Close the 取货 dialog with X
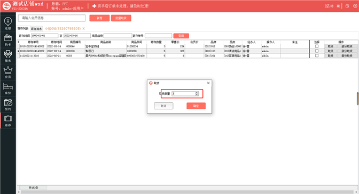Viewport: 359px width, 194px height. [x=208, y=83]
